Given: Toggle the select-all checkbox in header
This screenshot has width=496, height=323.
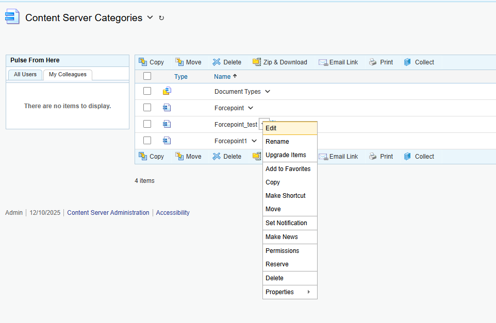Looking at the screenshot, I should click(147, 76).
